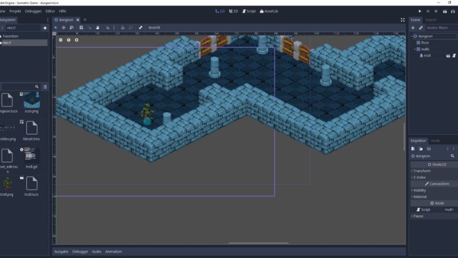Zoom out using the minus zoom button
This screenshot has width=458, height=258.
60,40
